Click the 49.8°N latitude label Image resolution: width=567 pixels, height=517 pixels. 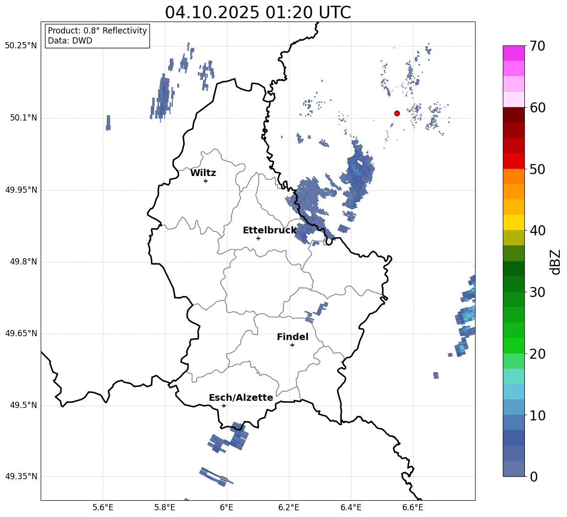pyautogui.click(x=23, y=262)
